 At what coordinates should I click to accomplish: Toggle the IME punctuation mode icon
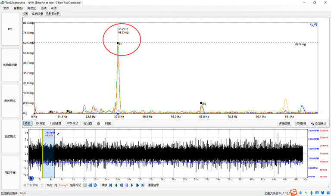[306, 193]
